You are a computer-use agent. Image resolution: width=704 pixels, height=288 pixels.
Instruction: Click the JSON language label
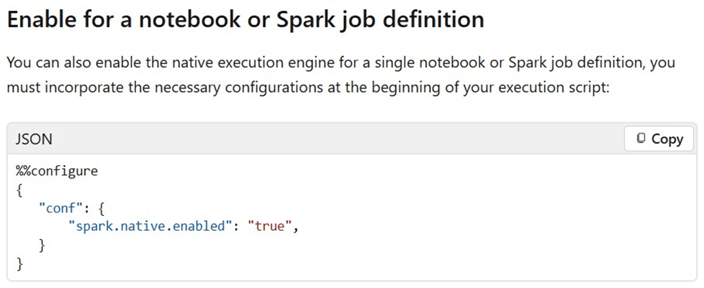coord(34,140)
